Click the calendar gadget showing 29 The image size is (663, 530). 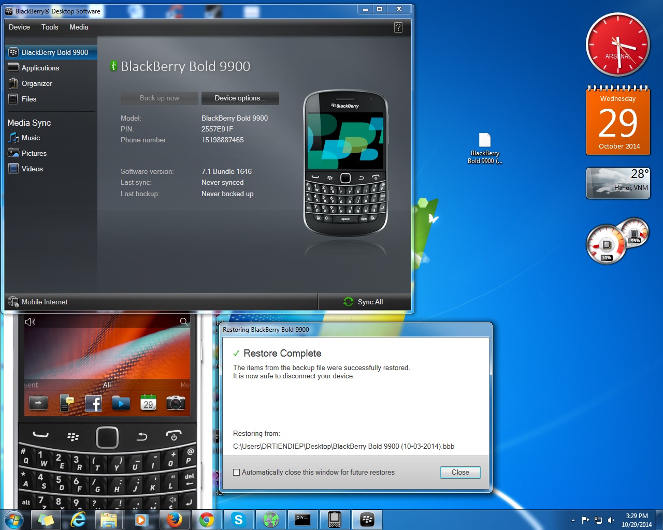click(618, 120)
